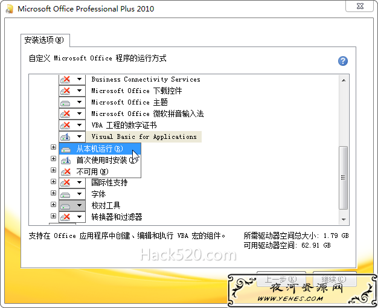The height and width of the screenshot is (308, 378).
Task: Open install dropdown for 校对工具
Action: (x=79, y=205)
